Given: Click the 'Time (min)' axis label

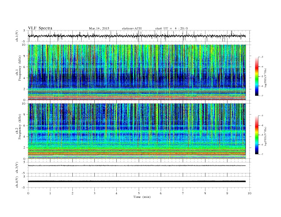Looking at the screenshot, I should (142, 197).
